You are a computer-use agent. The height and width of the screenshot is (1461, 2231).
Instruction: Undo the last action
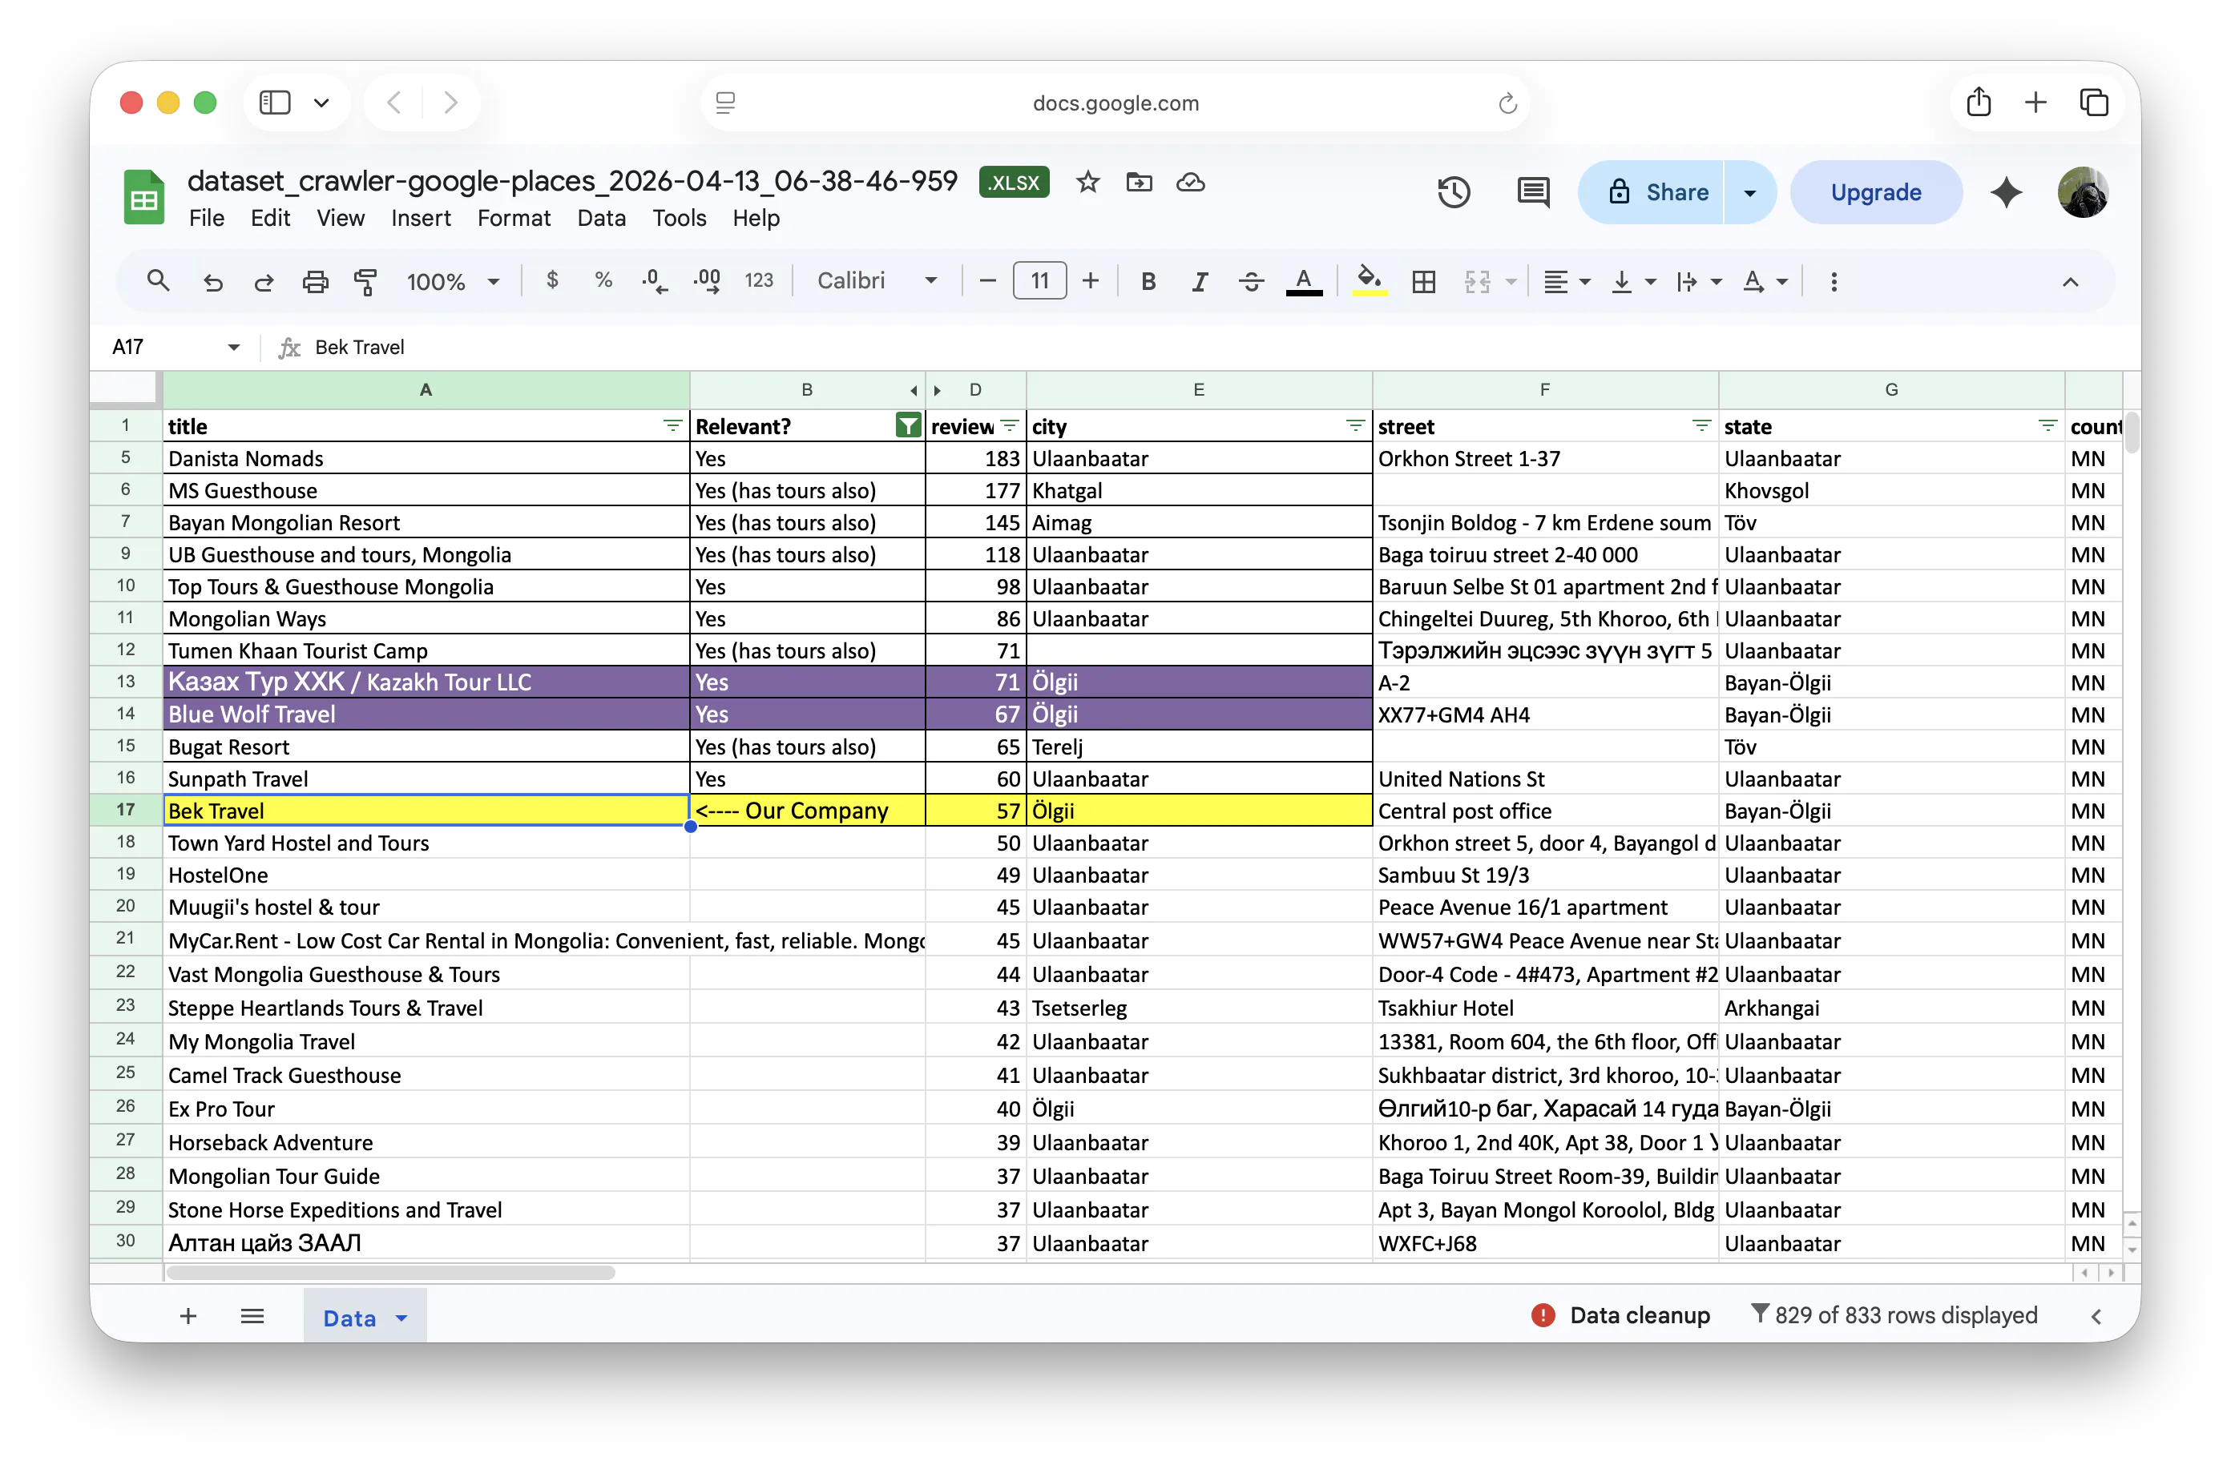pyautogui.click(x=213, y=281)
